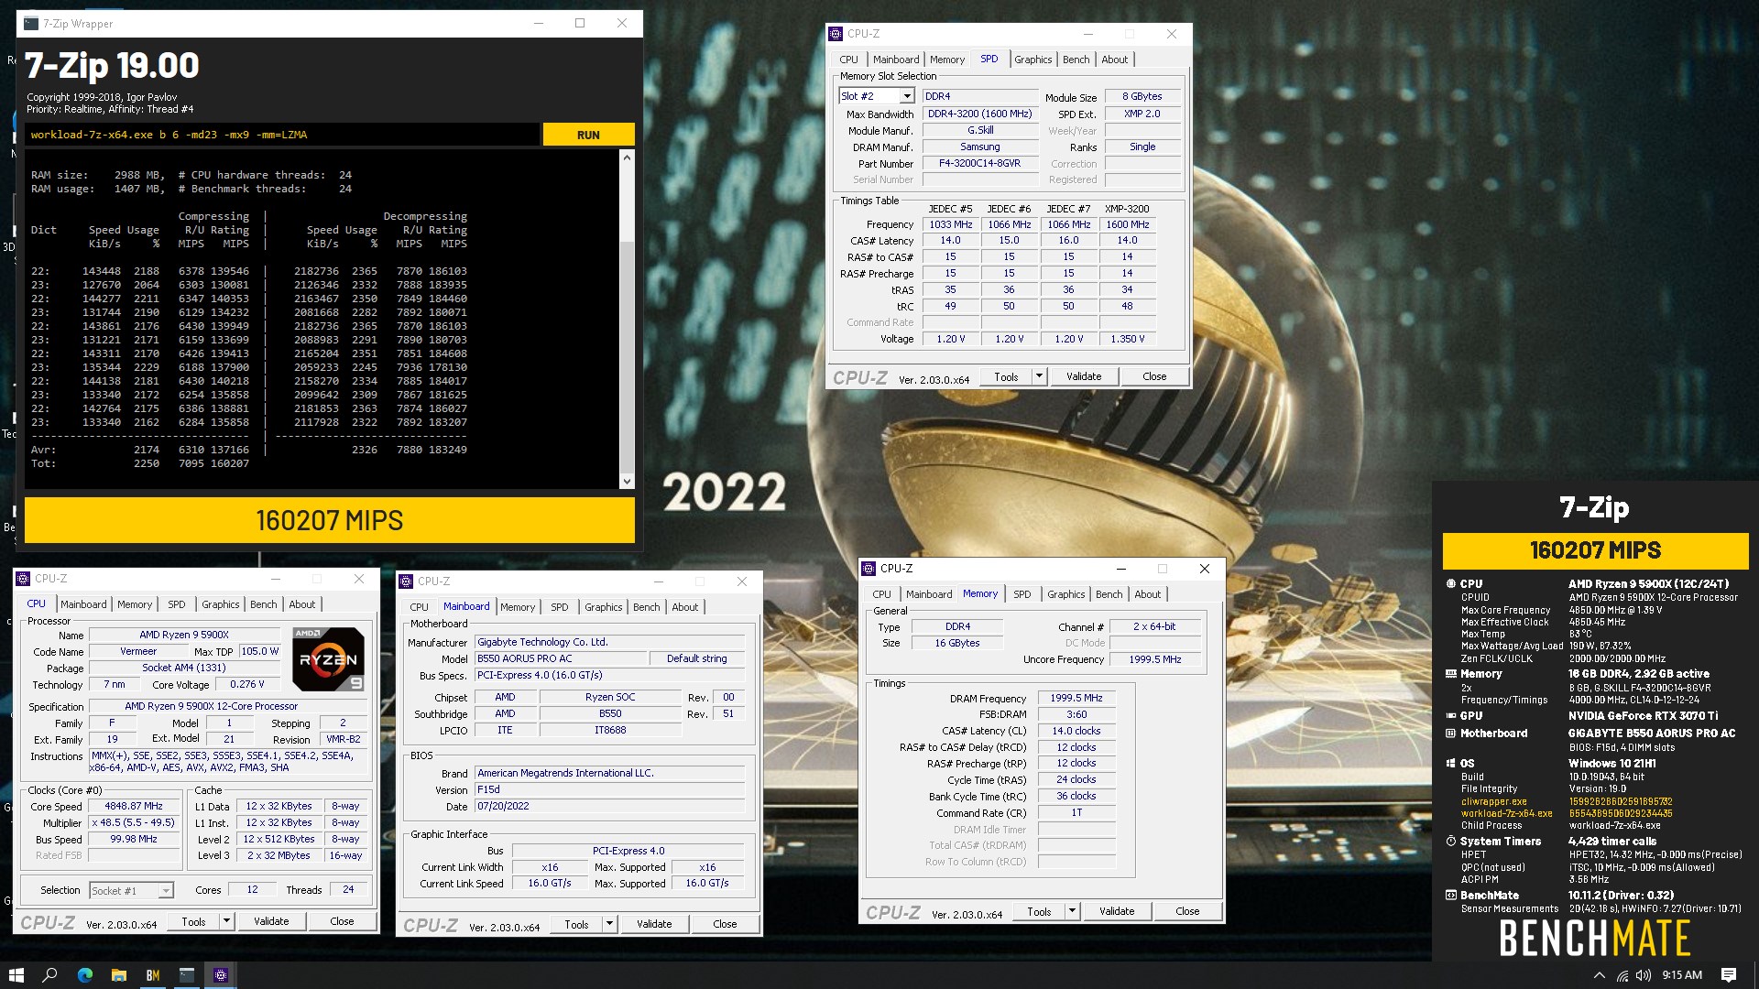Click the F4-3200C14-8GVR part number field
1759x989 pixels.
pyautogui.click(x=979, y=163)
